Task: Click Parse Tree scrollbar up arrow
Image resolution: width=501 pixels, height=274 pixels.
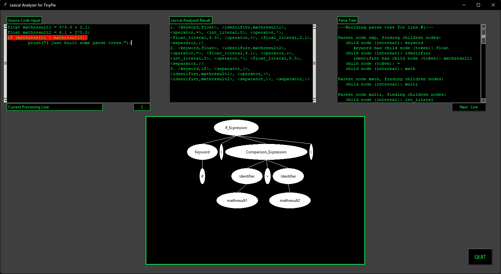Action: coord(484,26)
